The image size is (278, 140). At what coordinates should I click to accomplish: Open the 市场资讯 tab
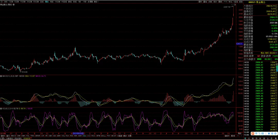27,138
